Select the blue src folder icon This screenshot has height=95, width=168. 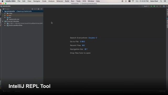click(8, 17)
